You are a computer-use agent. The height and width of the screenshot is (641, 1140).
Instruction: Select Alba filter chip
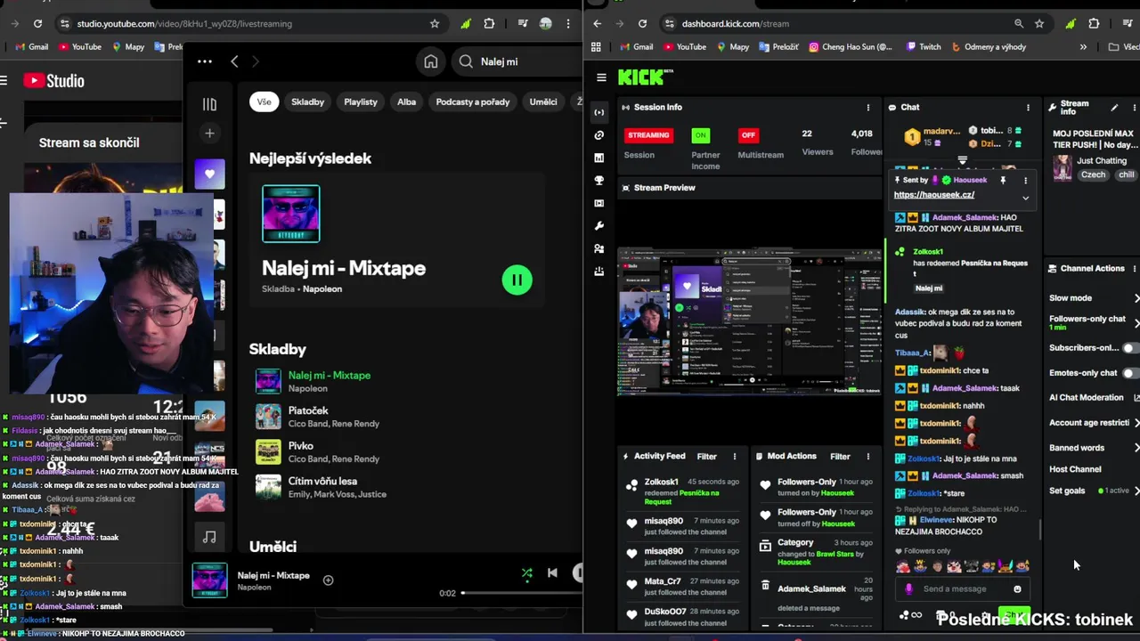407,101
